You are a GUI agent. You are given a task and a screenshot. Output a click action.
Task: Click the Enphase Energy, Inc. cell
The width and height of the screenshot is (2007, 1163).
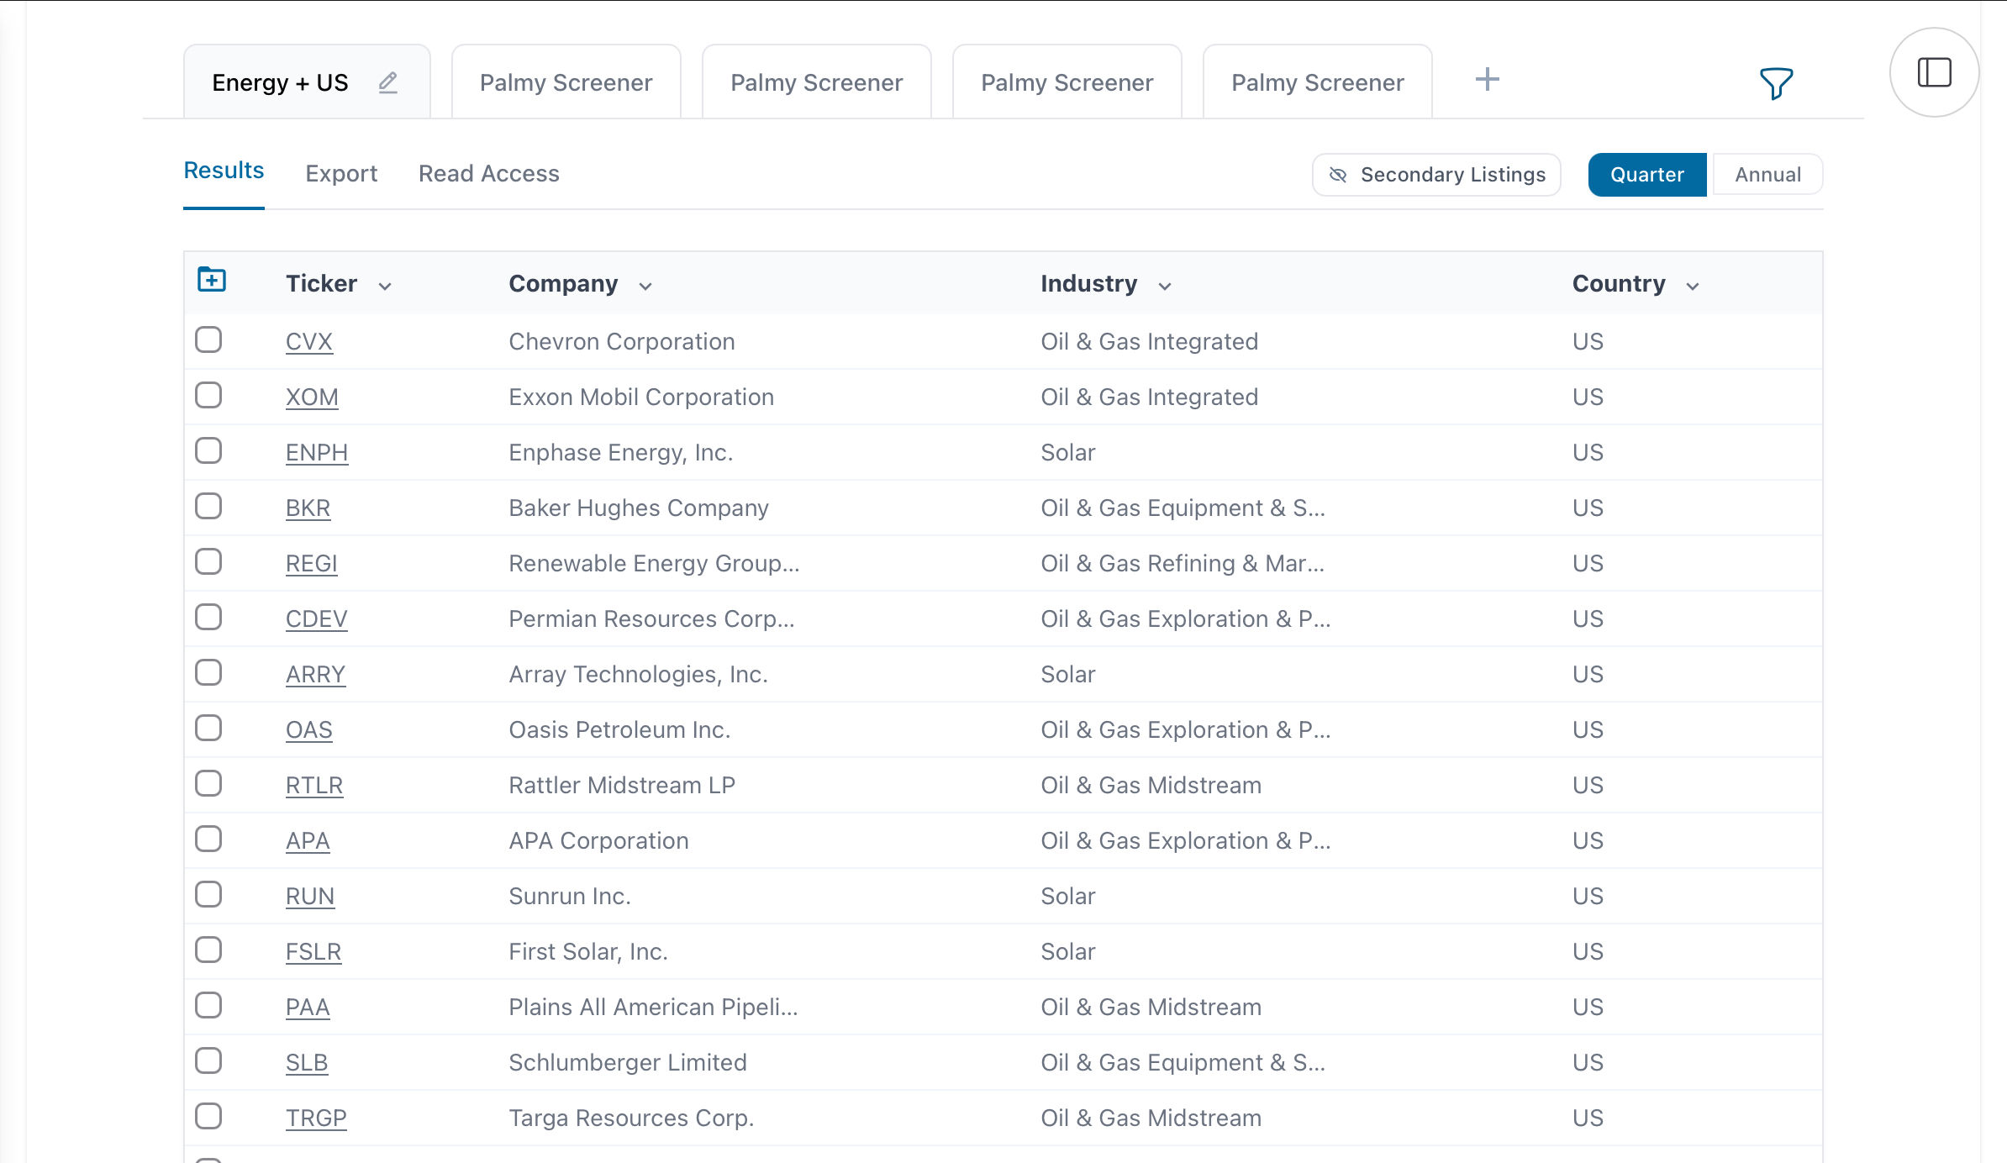621,453
